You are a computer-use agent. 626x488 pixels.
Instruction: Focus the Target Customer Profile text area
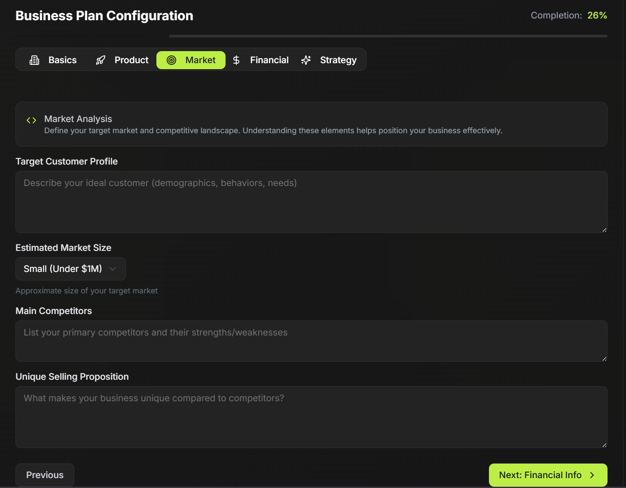(x=311, y=202)
